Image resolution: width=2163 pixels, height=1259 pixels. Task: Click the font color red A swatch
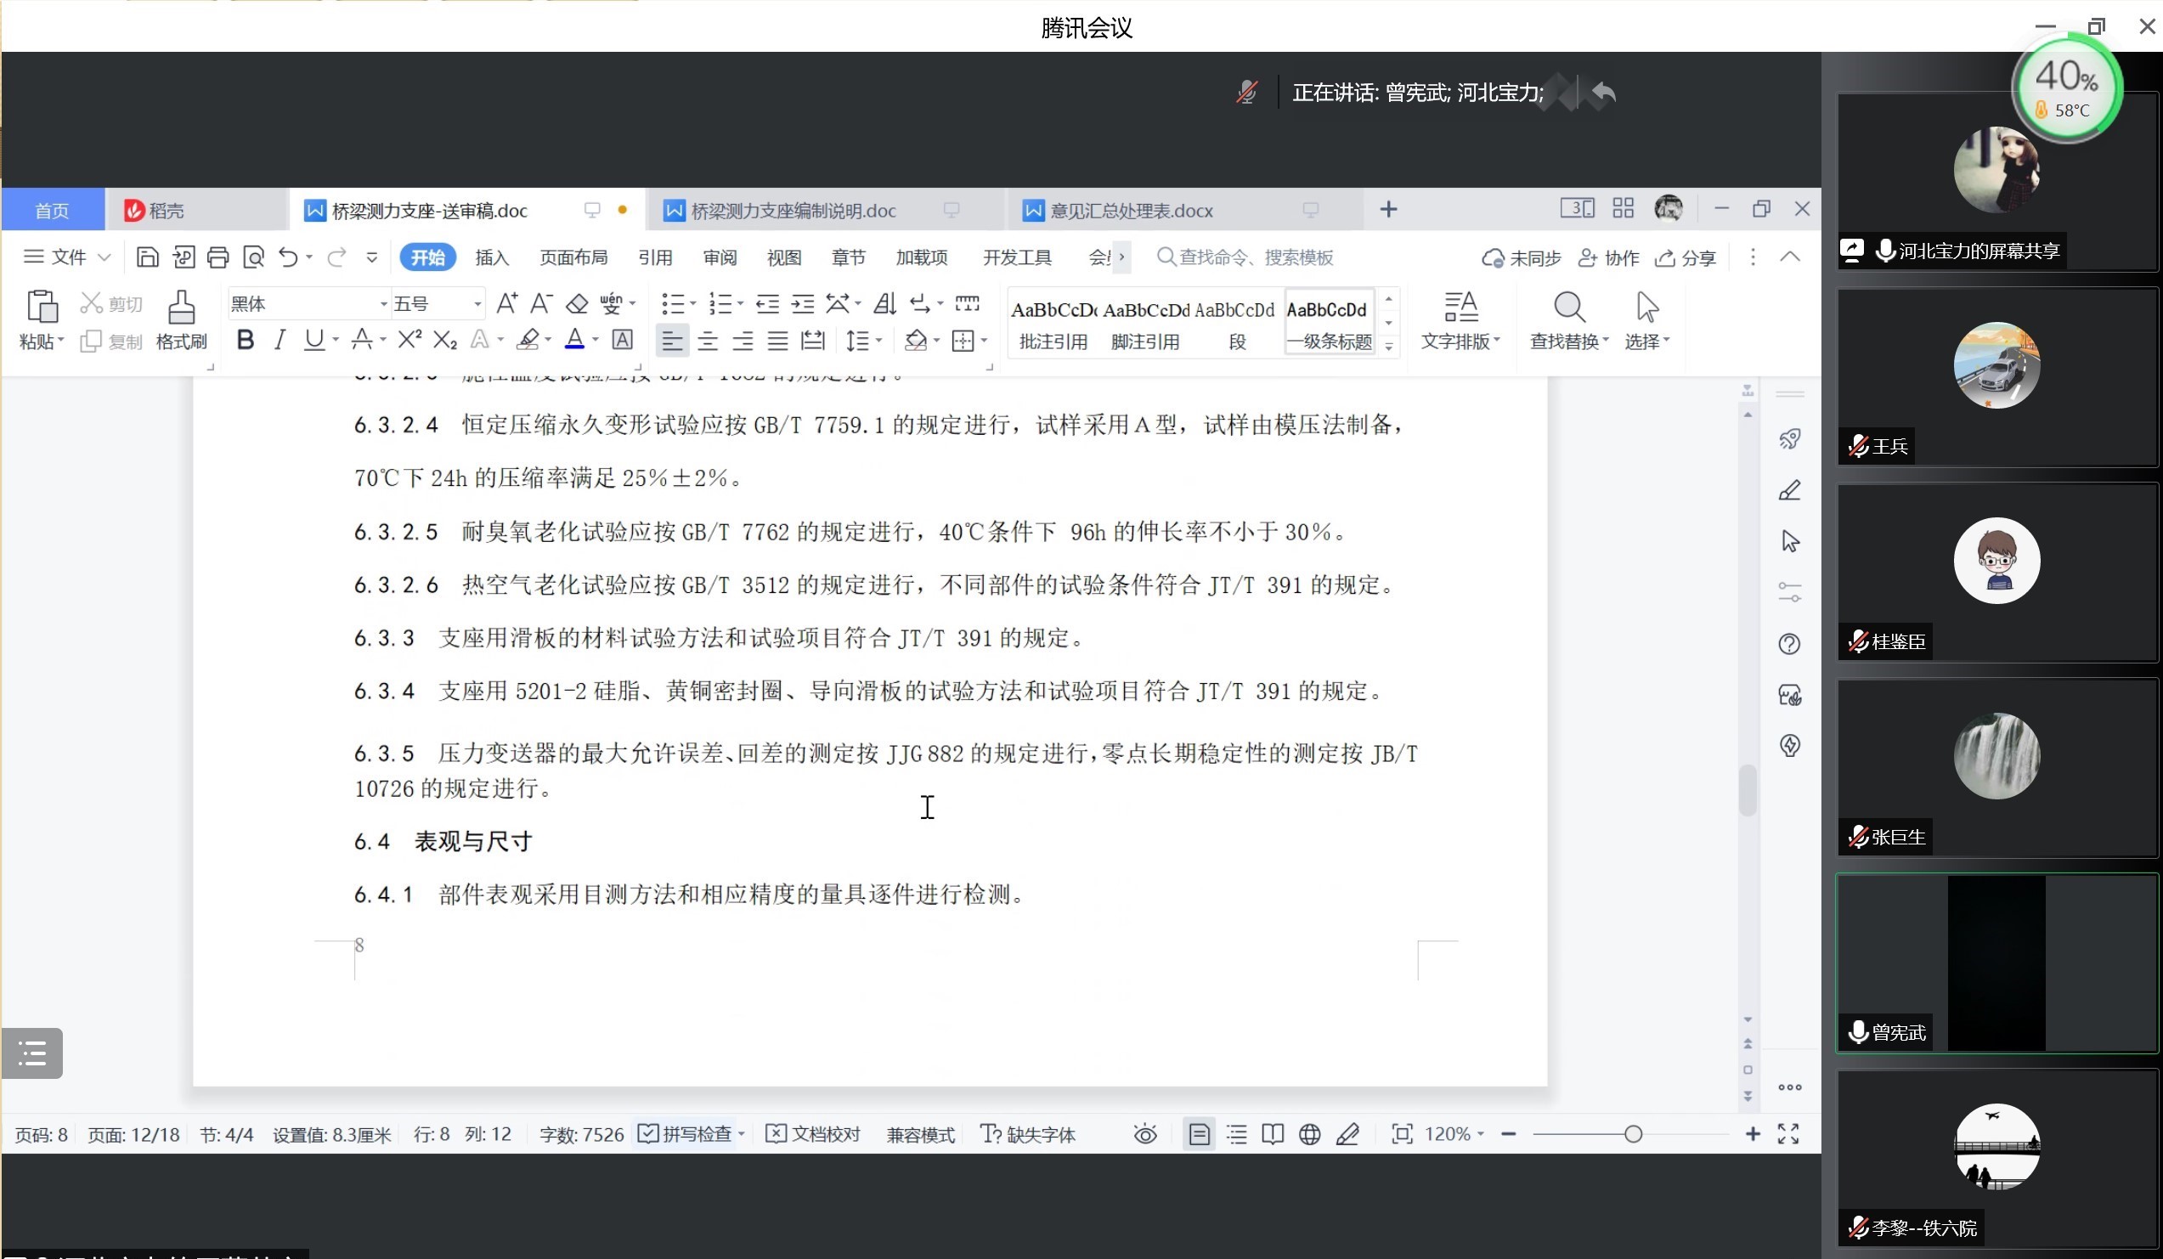point(575,340)
